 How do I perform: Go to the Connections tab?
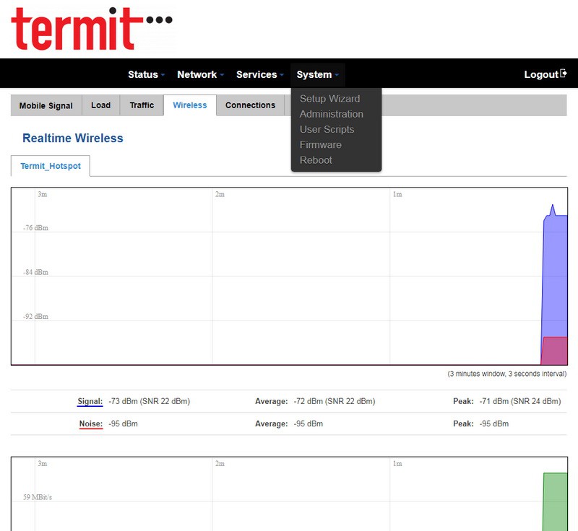[x=250, y=105]
